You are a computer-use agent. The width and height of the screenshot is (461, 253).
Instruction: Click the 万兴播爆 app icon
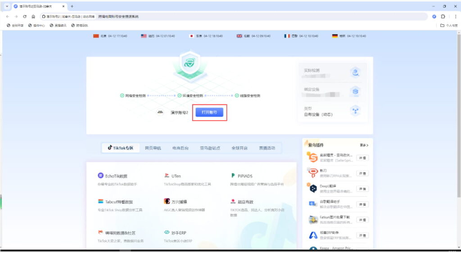pos(167,202)
